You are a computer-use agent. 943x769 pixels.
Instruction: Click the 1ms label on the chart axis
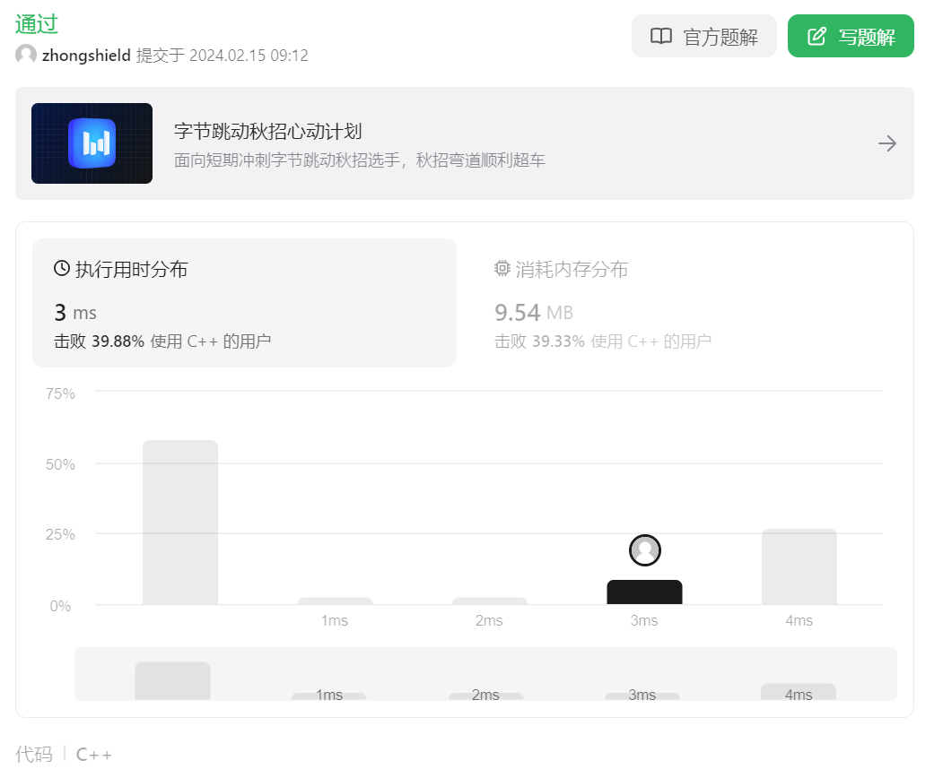335,620
